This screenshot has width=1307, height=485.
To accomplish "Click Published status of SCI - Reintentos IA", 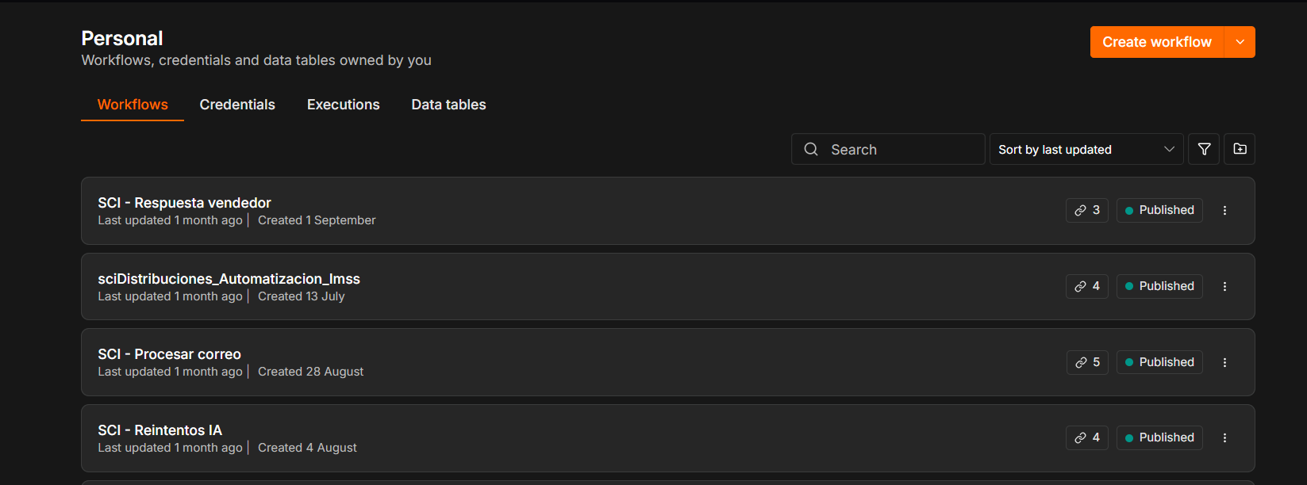I will pyautogui.click(x=1159, y=437).
